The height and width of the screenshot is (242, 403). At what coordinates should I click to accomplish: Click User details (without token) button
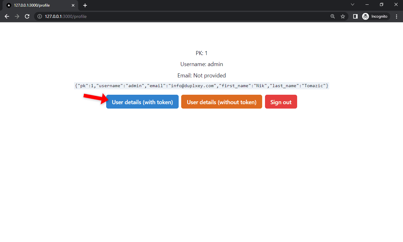(x=222, y=102)
